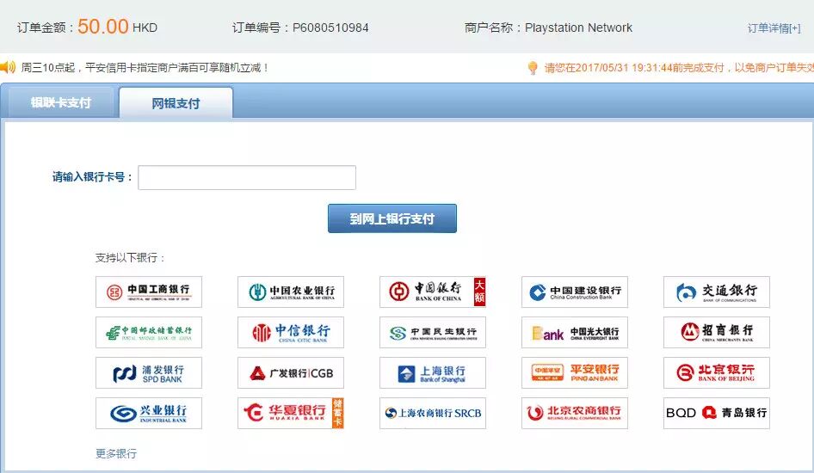The height and width of the screenshot is (473, 814).
Task: Select Bank of Communications 交通银行
Action: pyautogui.click(x=717, y=292)
